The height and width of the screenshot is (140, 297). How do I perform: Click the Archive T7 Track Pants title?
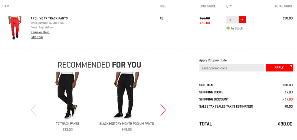coord(49,18)
